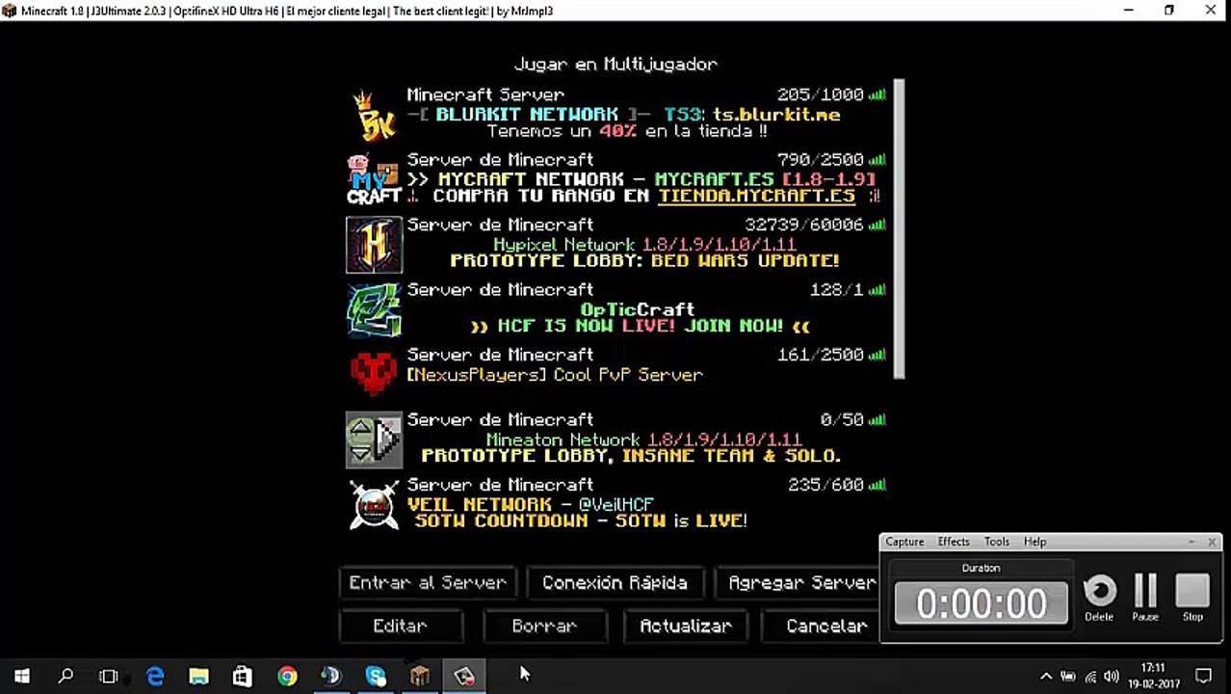Open Skype from taskbar

pos(376,676)
